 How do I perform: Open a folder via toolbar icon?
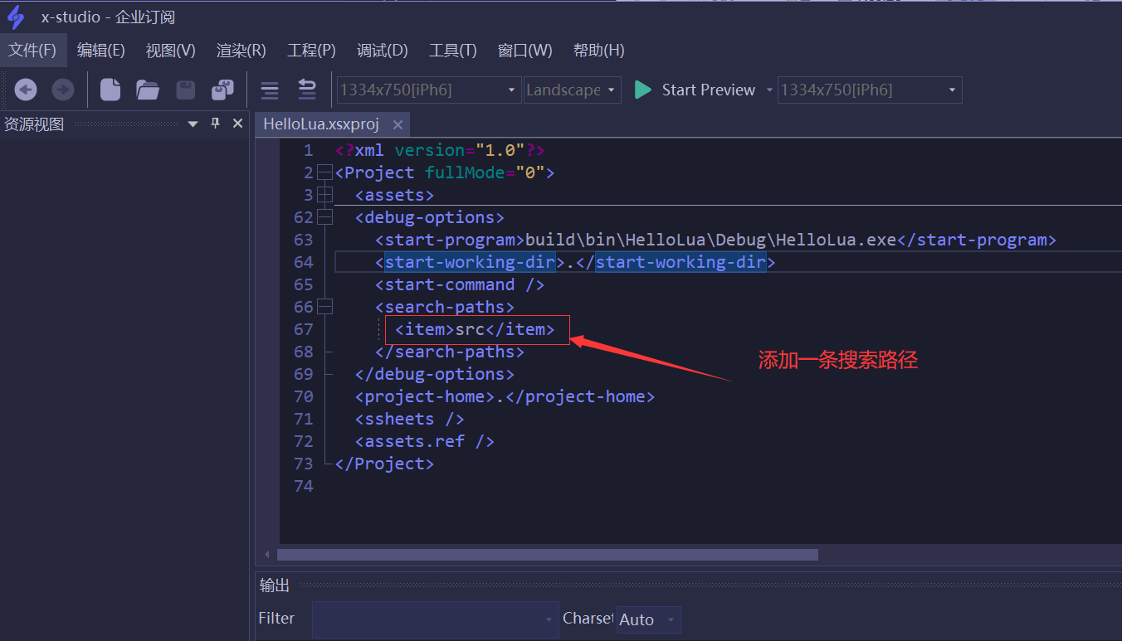point(148,90)
